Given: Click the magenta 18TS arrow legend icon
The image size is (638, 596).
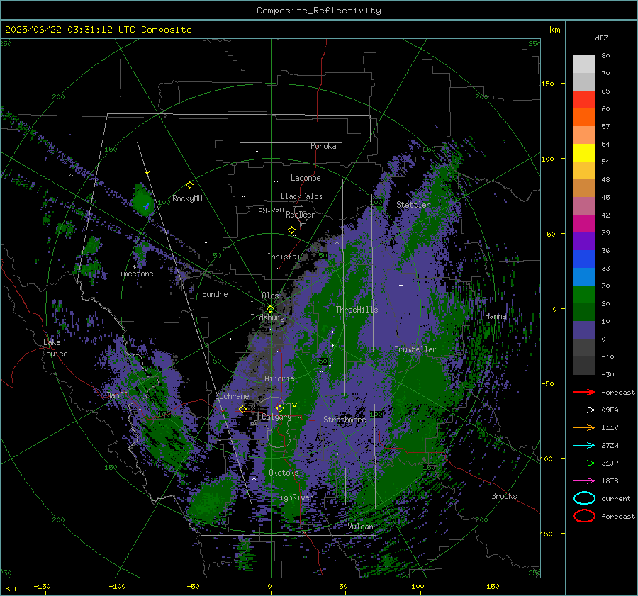Looking at the screenshot, I should [584, 481].
